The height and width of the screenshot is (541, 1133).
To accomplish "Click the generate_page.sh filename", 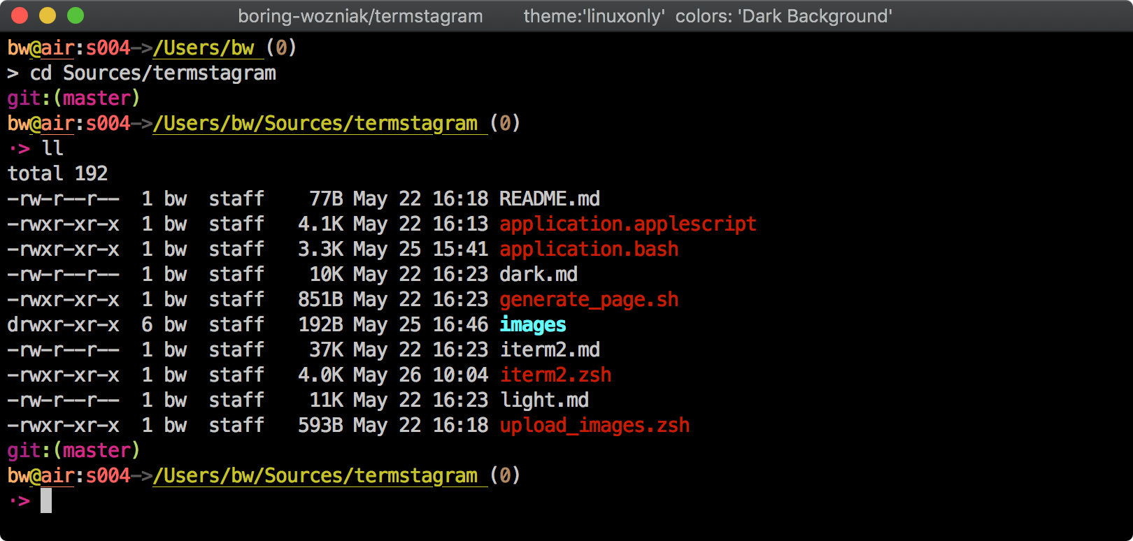I will click(x=588, y=300).
